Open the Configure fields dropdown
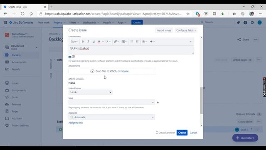This screenshot has width=266, height=150. tap(186, 30)
